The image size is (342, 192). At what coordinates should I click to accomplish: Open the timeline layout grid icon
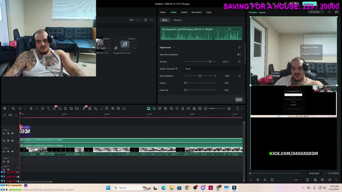pos(5,109)
